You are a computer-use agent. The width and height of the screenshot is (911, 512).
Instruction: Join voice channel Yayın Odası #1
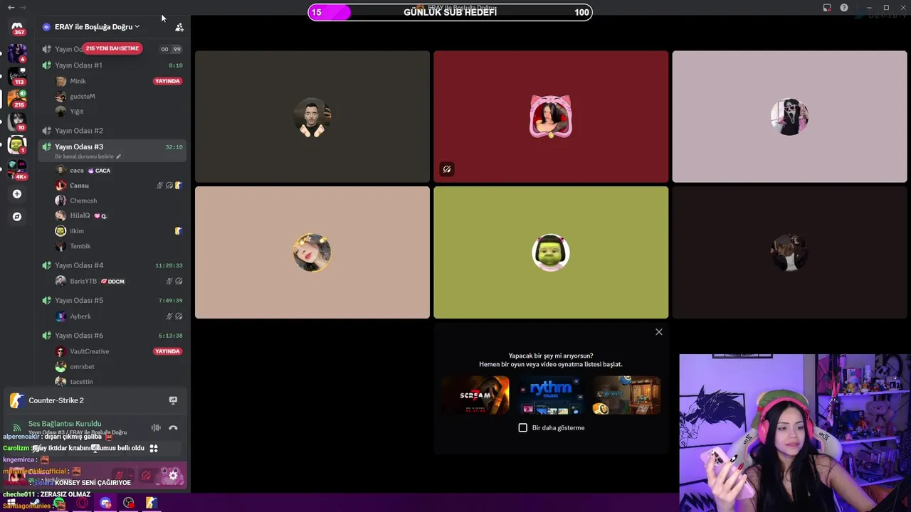(x=112, y=65)
